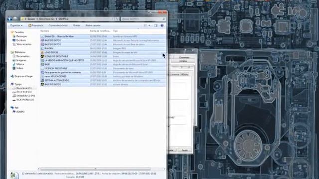
Task: Open address bar history dropdown arrow
Action: click(113, 19)
